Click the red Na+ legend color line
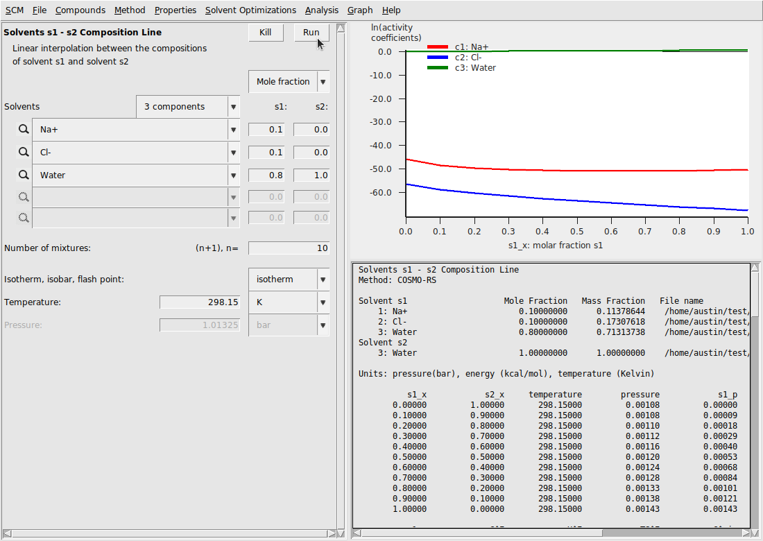 (437, 47)
